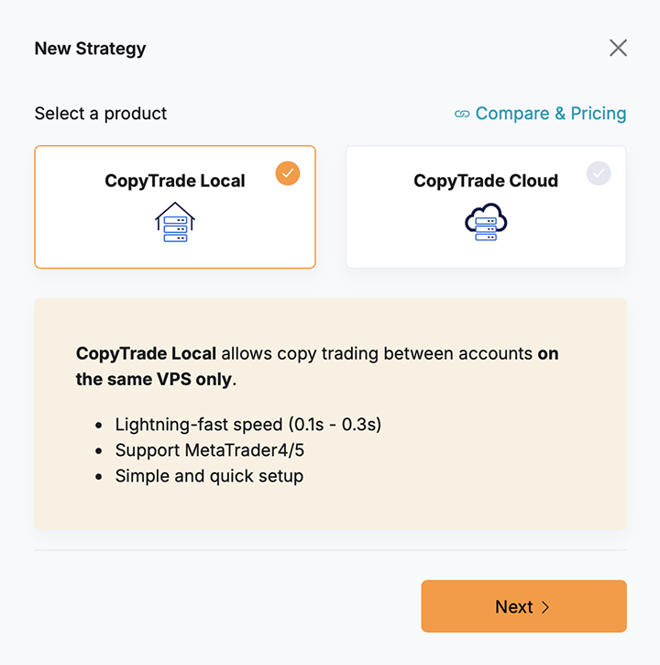The height and width of the screenshot is (665, 660).
Task: Select the CopyTrade Local house-server icon
Action: 175,222
